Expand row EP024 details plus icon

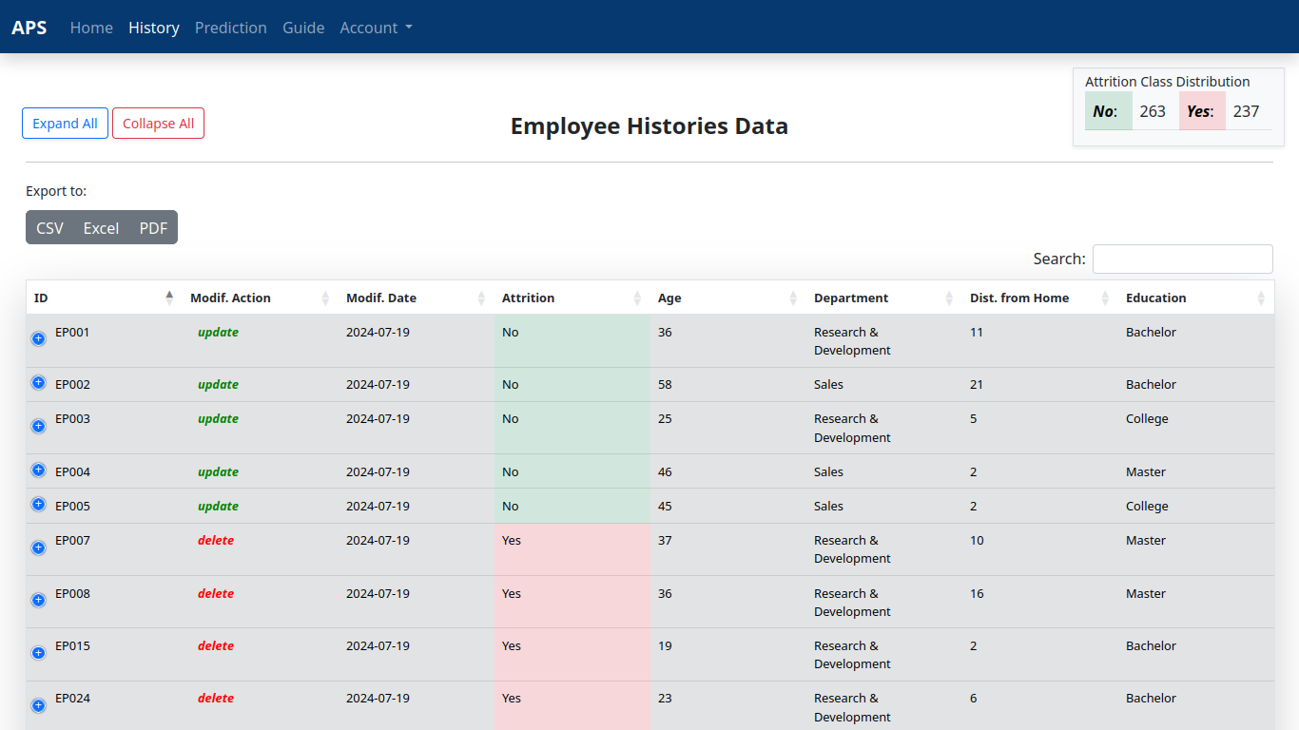tap(39, 705)
